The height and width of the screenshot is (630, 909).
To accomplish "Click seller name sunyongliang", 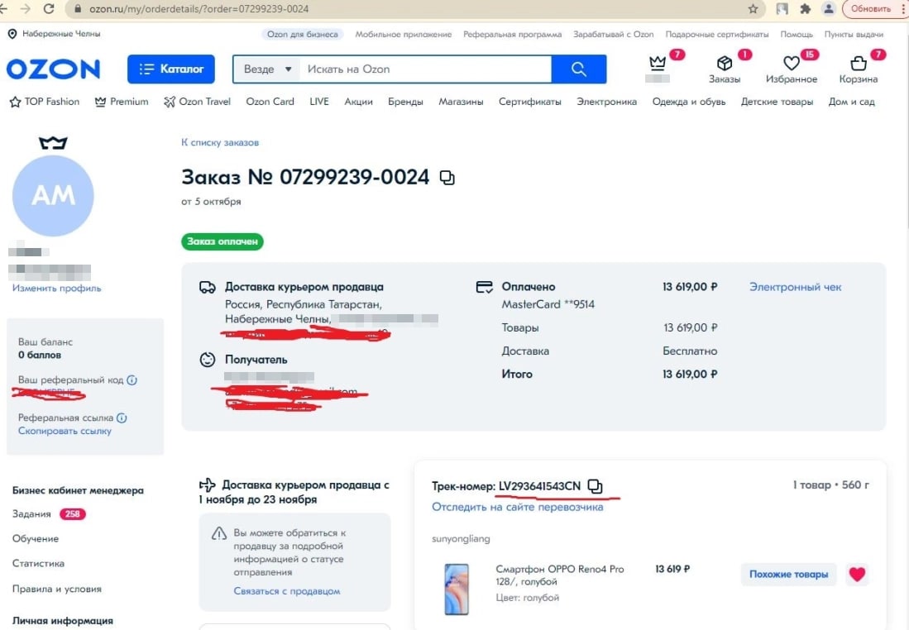I will (461, 539).
